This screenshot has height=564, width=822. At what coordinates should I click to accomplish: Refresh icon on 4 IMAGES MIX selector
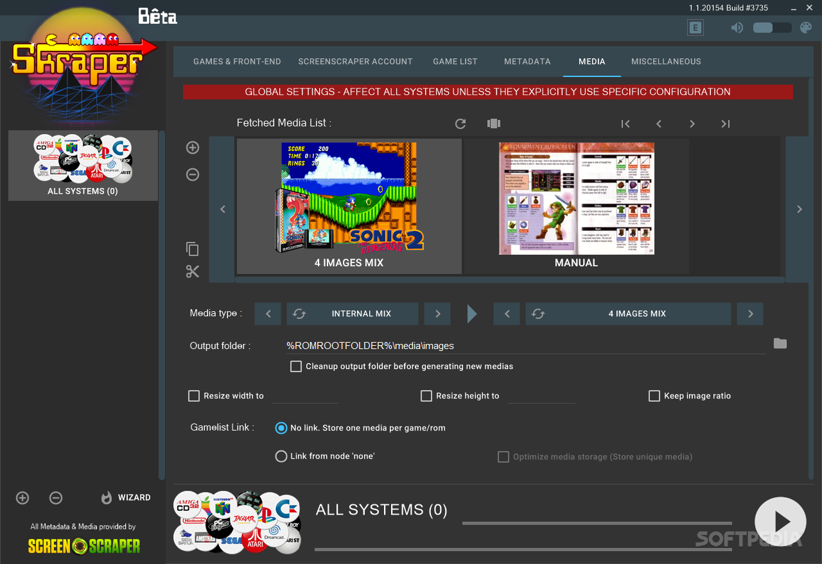click(538, 314)
